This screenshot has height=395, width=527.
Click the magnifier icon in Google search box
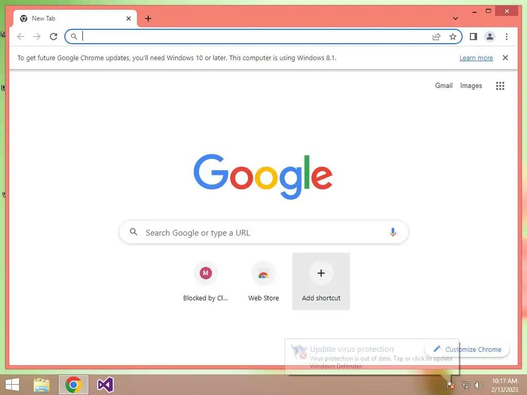(133, 232)
